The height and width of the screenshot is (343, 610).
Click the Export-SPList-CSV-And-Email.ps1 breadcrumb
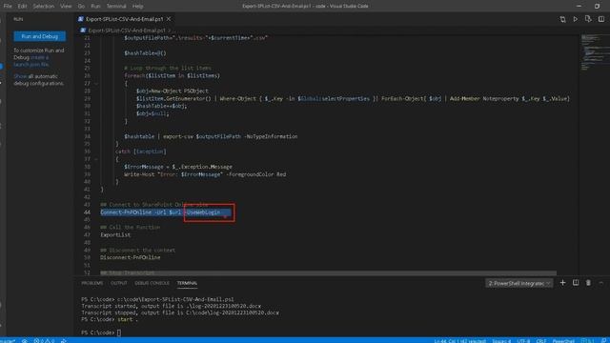tap(127, 30)
